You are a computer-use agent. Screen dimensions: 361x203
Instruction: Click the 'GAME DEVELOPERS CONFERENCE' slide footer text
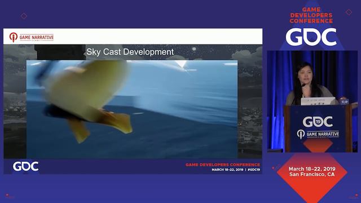click(x=223, y=165)
